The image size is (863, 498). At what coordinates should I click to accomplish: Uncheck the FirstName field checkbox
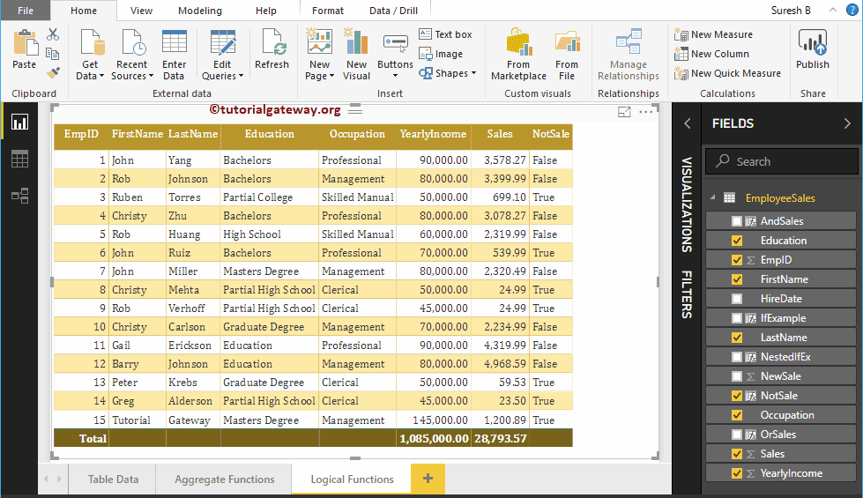click(x=737, y=279)
